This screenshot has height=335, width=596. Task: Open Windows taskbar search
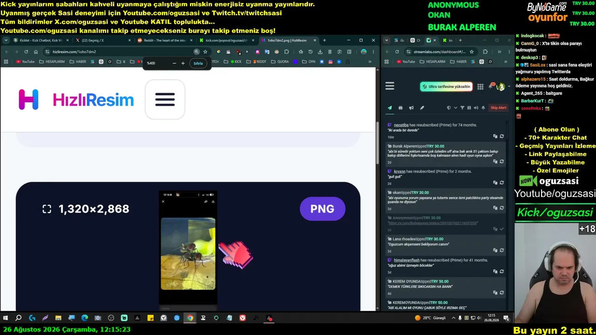(19, 318)
